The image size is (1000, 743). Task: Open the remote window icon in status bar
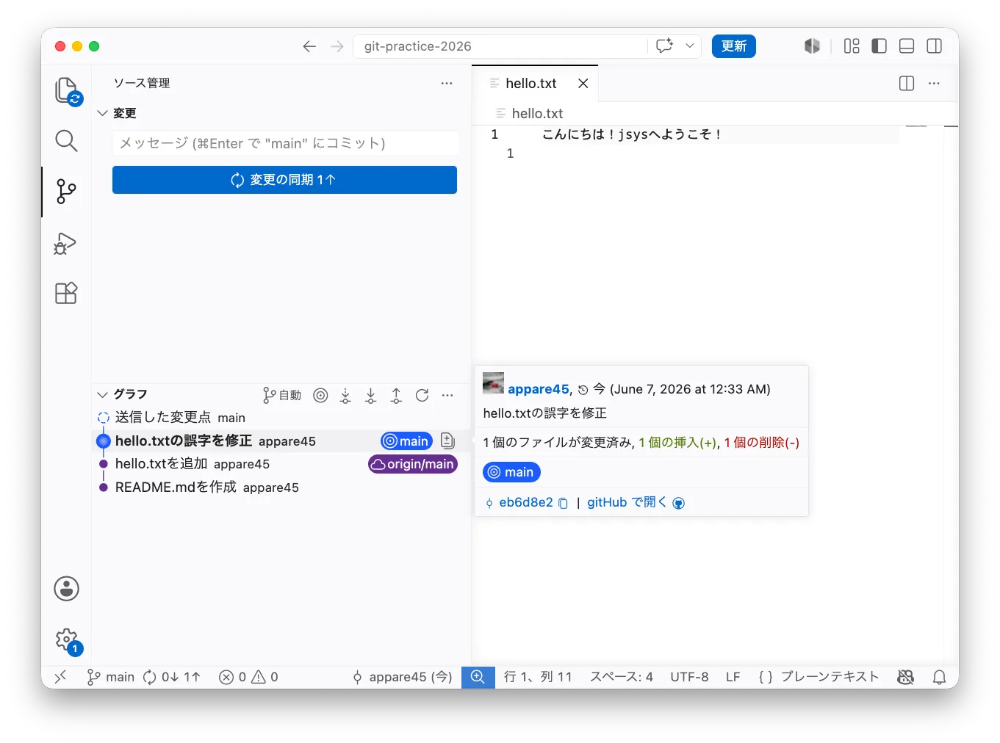click(60, 676)
